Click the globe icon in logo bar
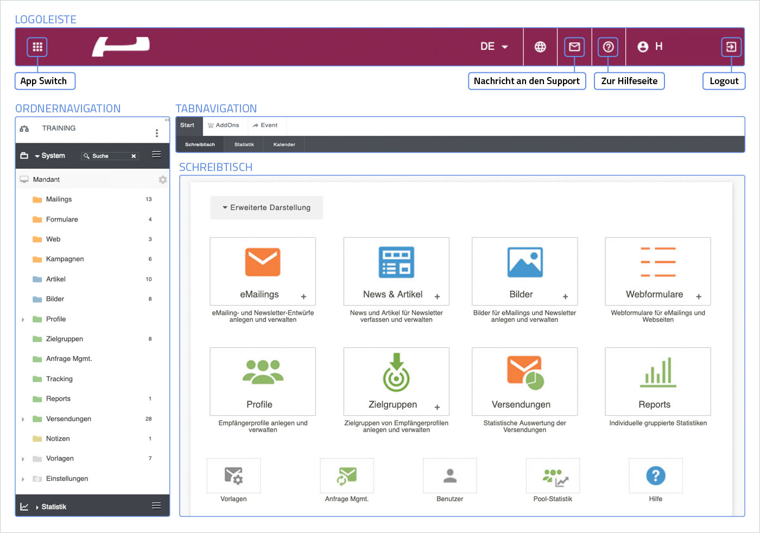 tap(540, 47)
